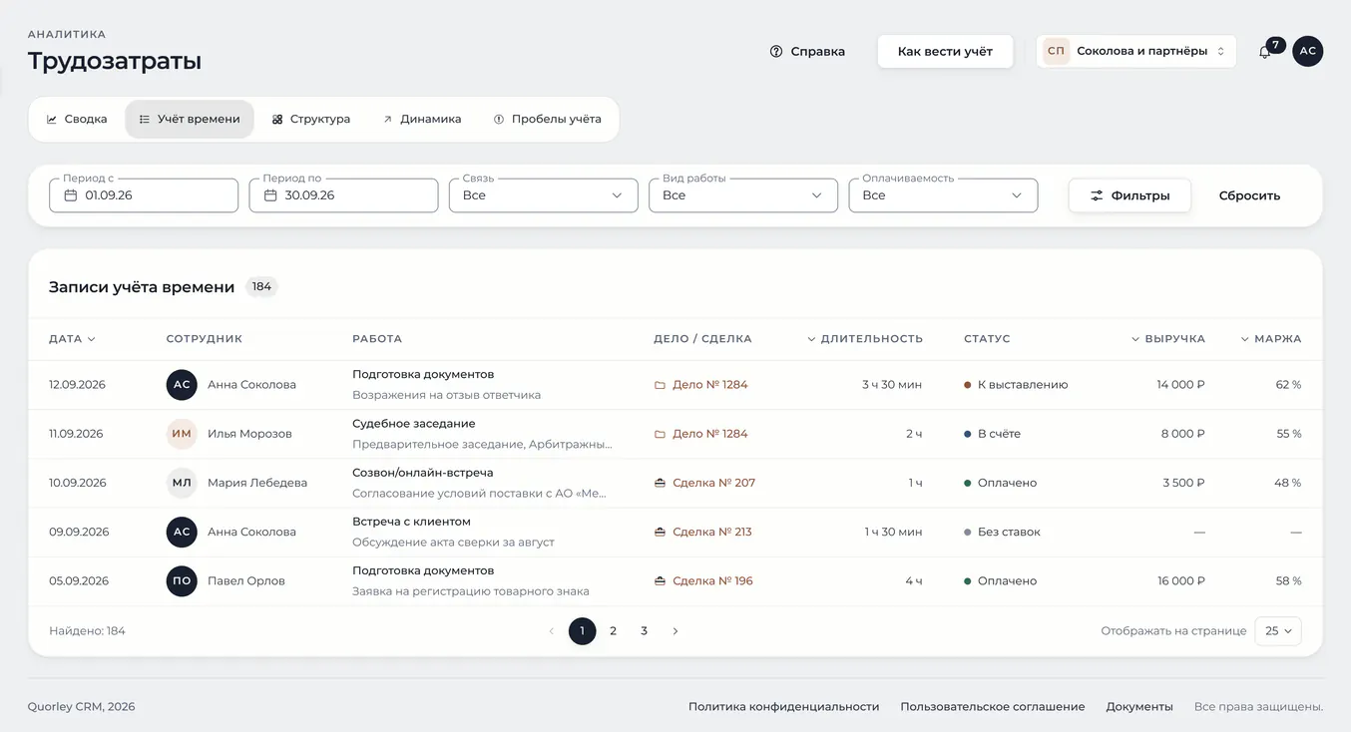Screen dimensions: 1351x732
Task: Click the Как вести учёт button
Action: pyautogui.click(x=945, y=51)
